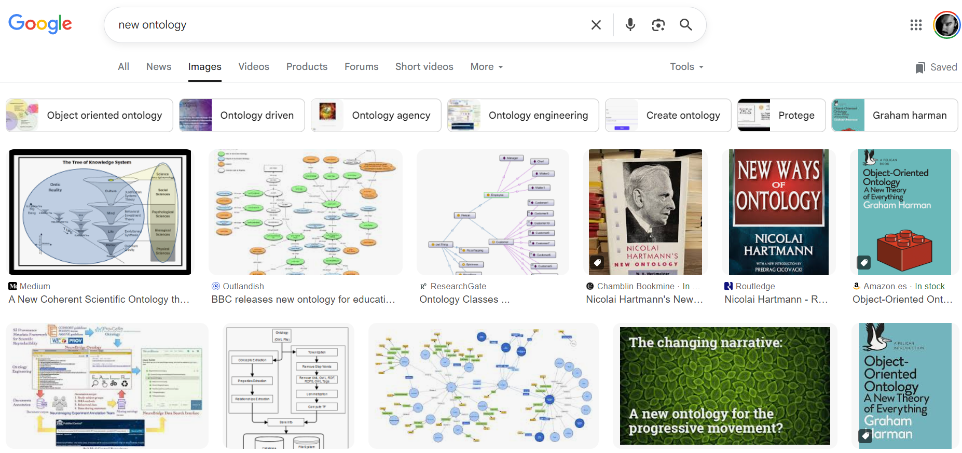962x453 pixels.
Task: Open Pelican Introduction Object-Oriented Ontology cover
Action: 905,386
